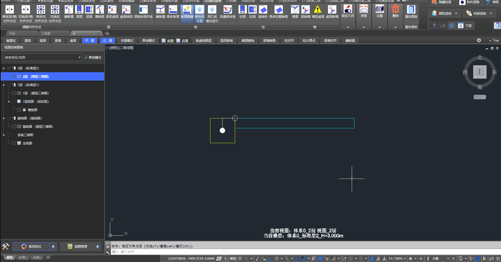Uncheck the Top checkbox
This screenshot has width=501, height=262.
click(x=490, y=40)
